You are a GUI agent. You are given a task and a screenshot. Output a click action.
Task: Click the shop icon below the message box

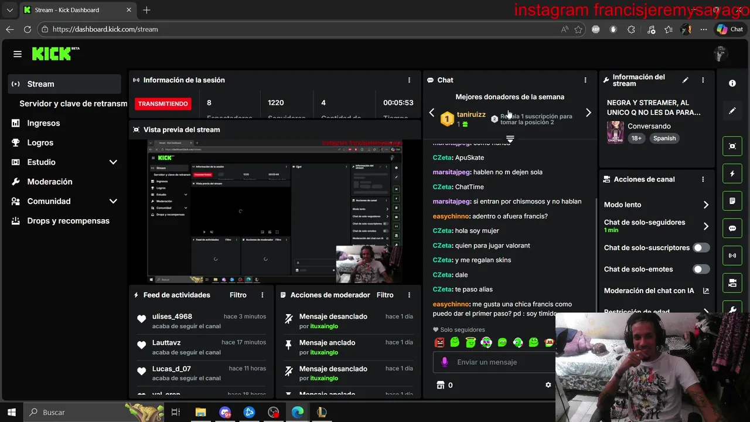[441, 385]
